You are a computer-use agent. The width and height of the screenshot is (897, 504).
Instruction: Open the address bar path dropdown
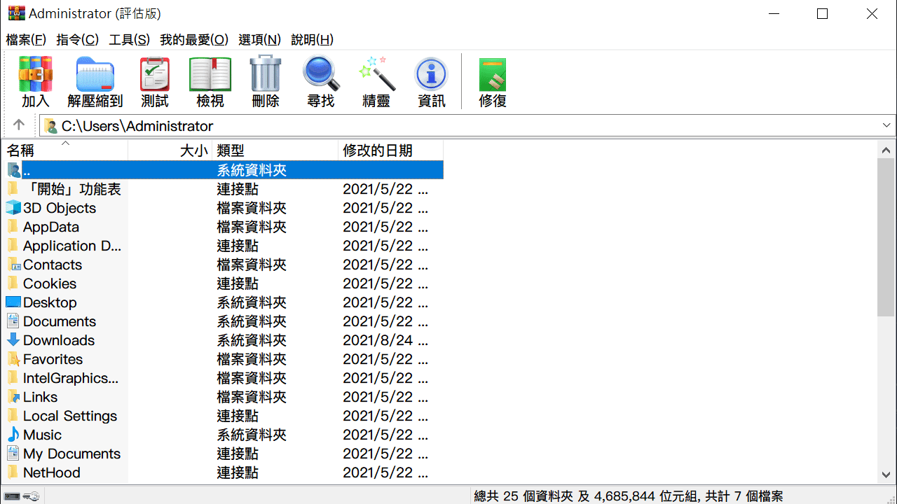[888, 125]
